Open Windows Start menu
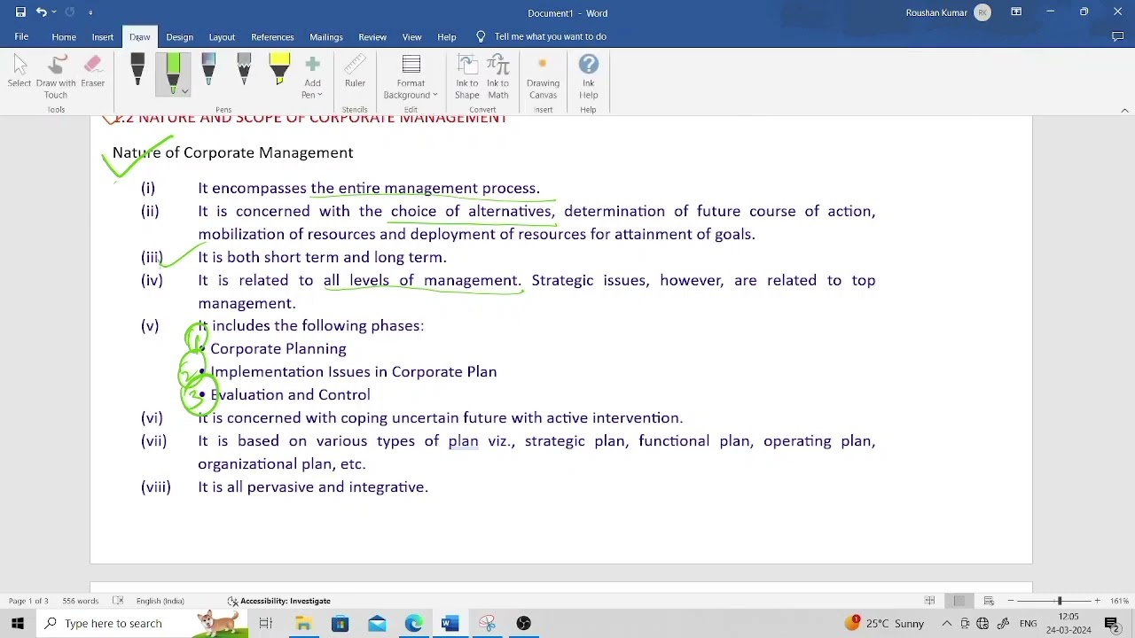 (18, 623)
